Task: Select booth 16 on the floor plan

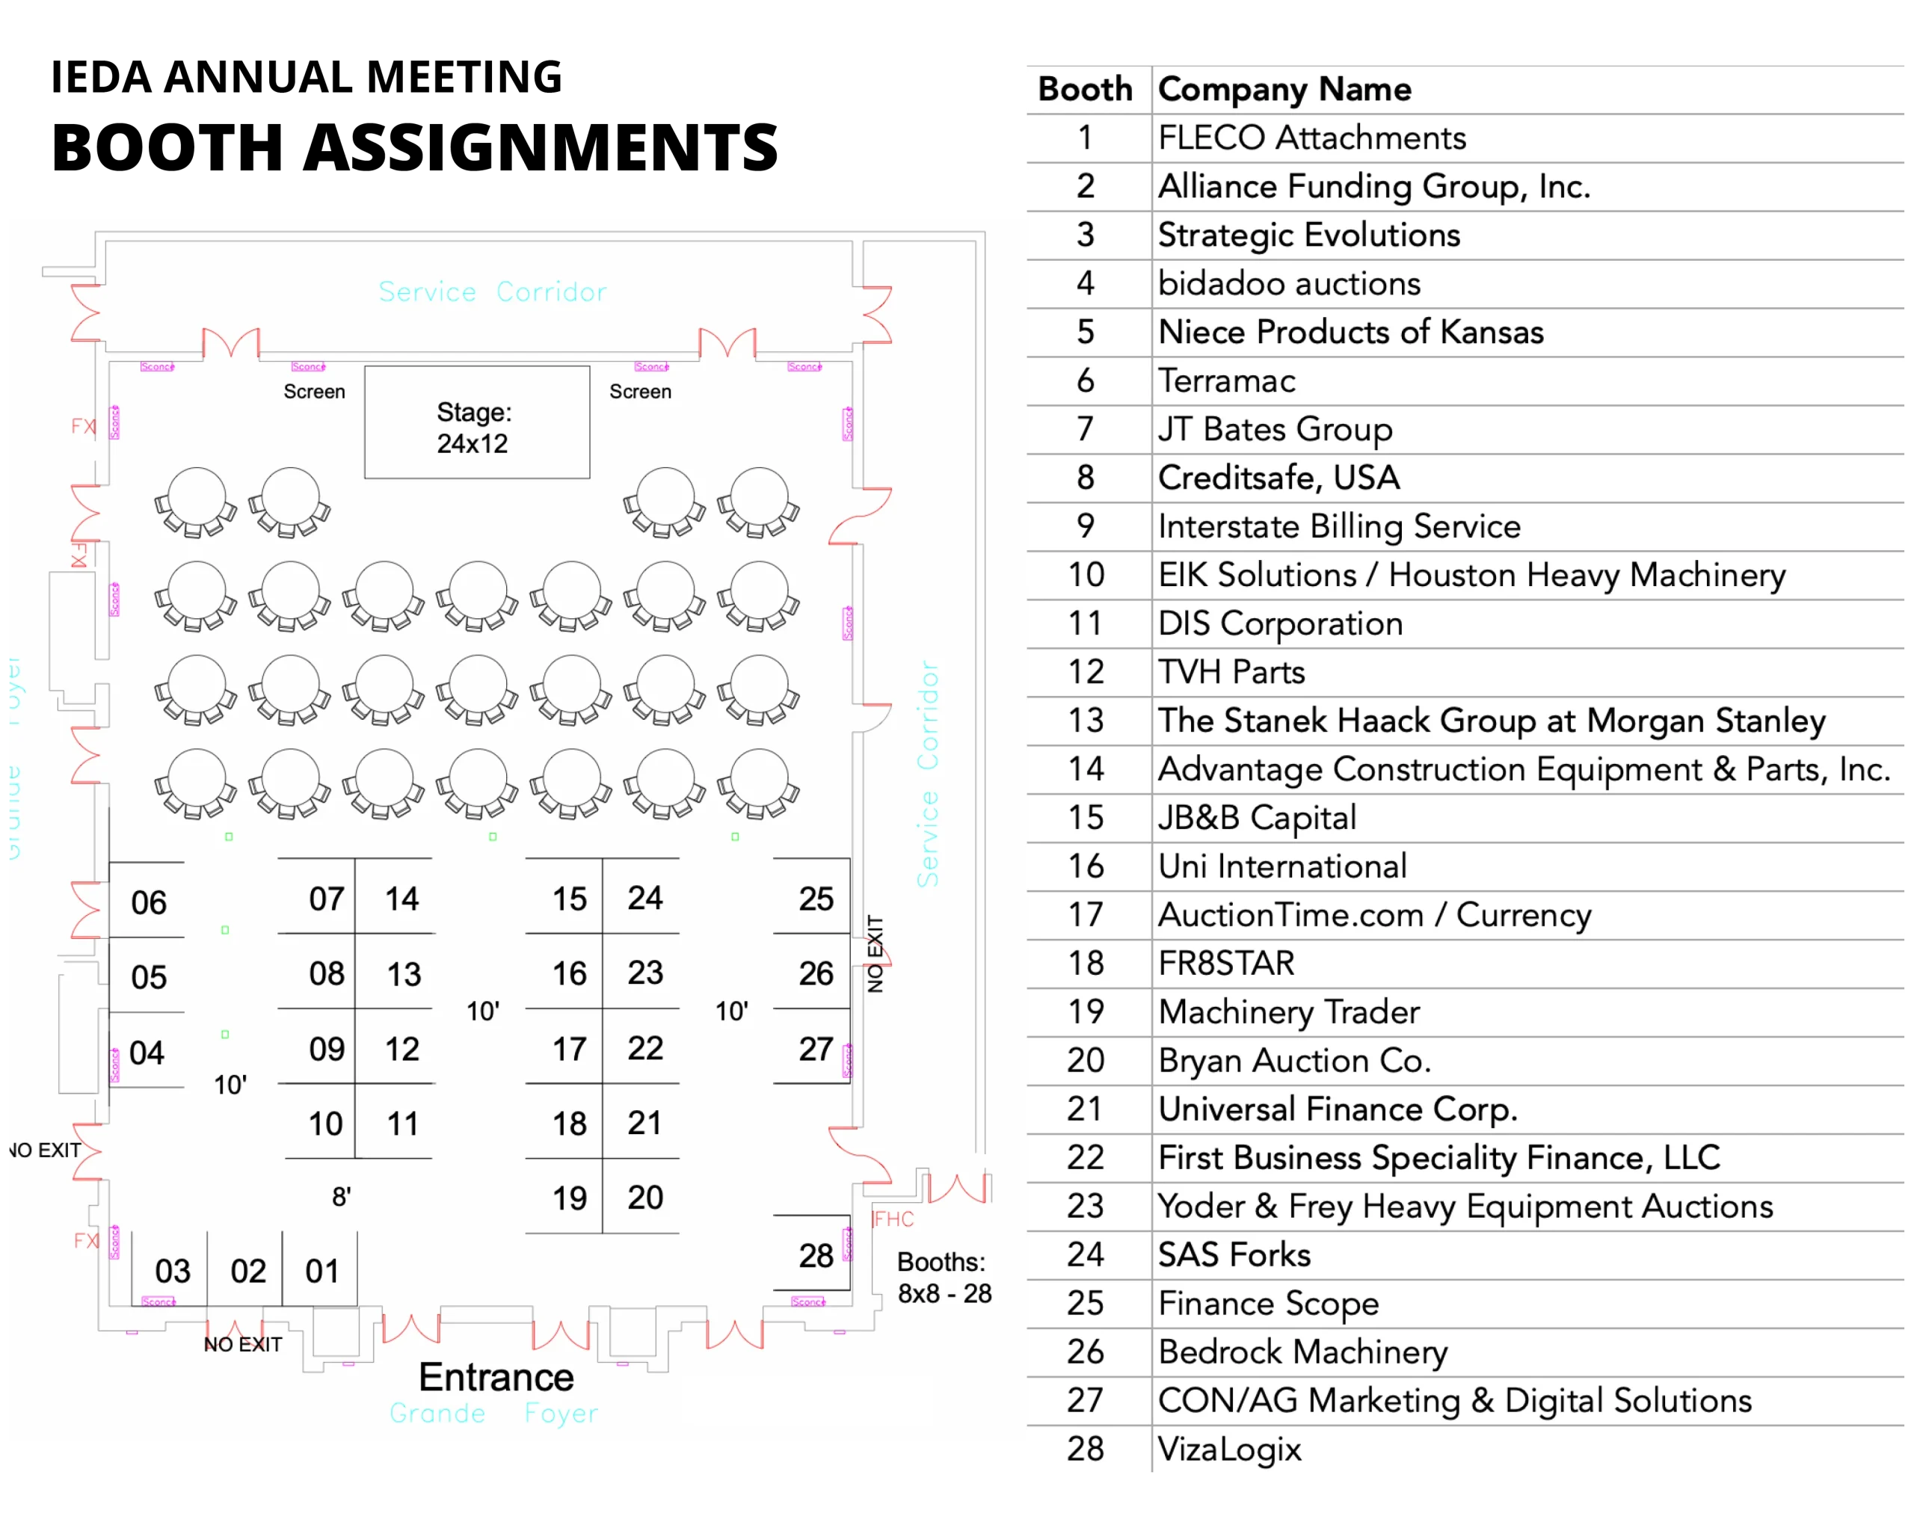Action: coord(569,973)
